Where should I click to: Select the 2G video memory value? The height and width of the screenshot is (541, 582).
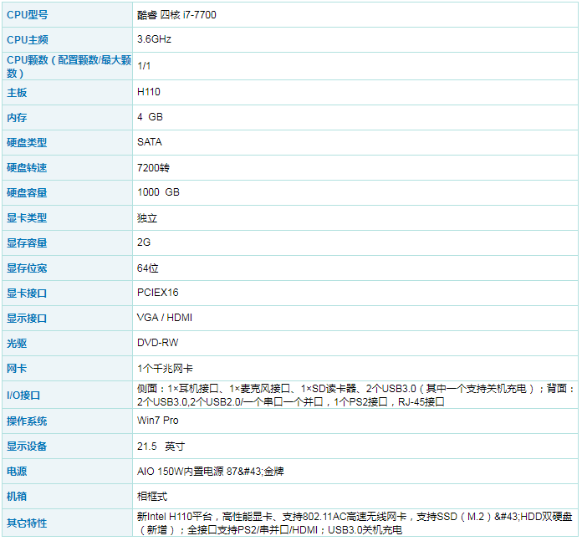point(144,242)
